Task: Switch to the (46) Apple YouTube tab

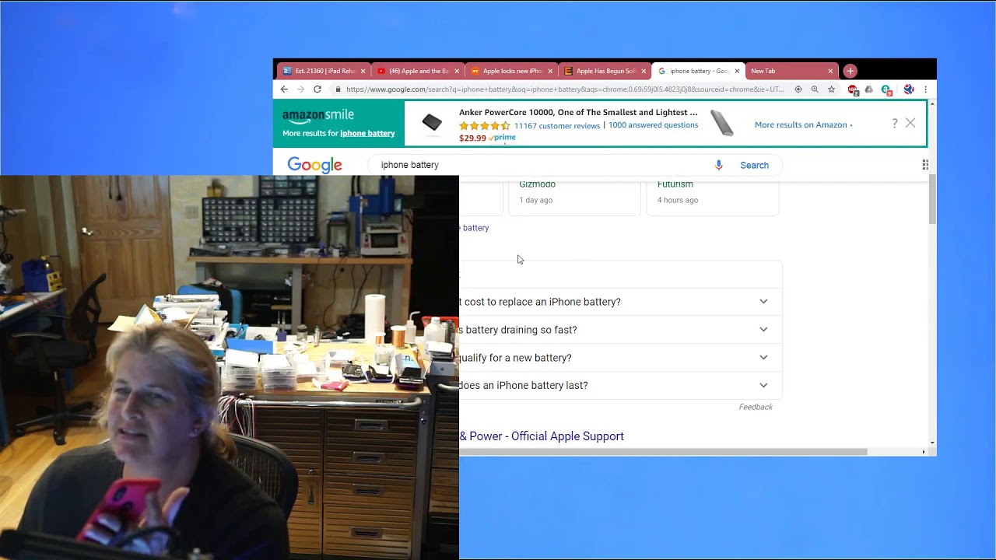Action: 417,71
